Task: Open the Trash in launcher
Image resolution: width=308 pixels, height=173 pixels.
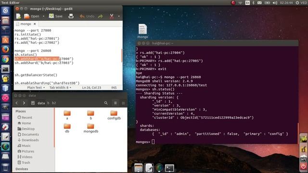Action: [5, 167]
